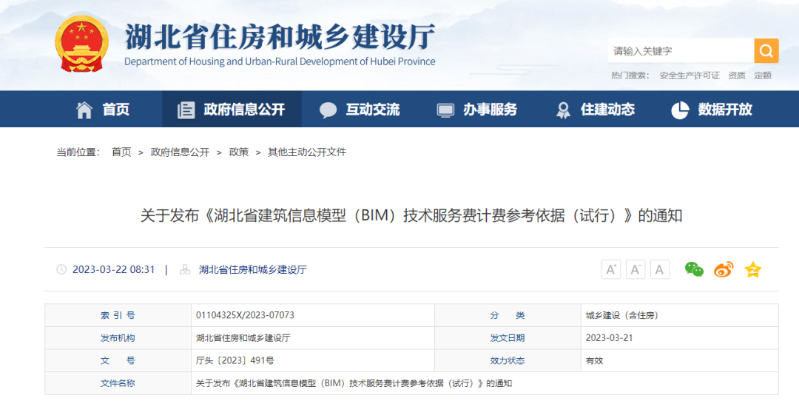The width and height of the screenshot is (799, 415).
Task: Open the 首页 home navigation tab
Action: pos(103,109)
